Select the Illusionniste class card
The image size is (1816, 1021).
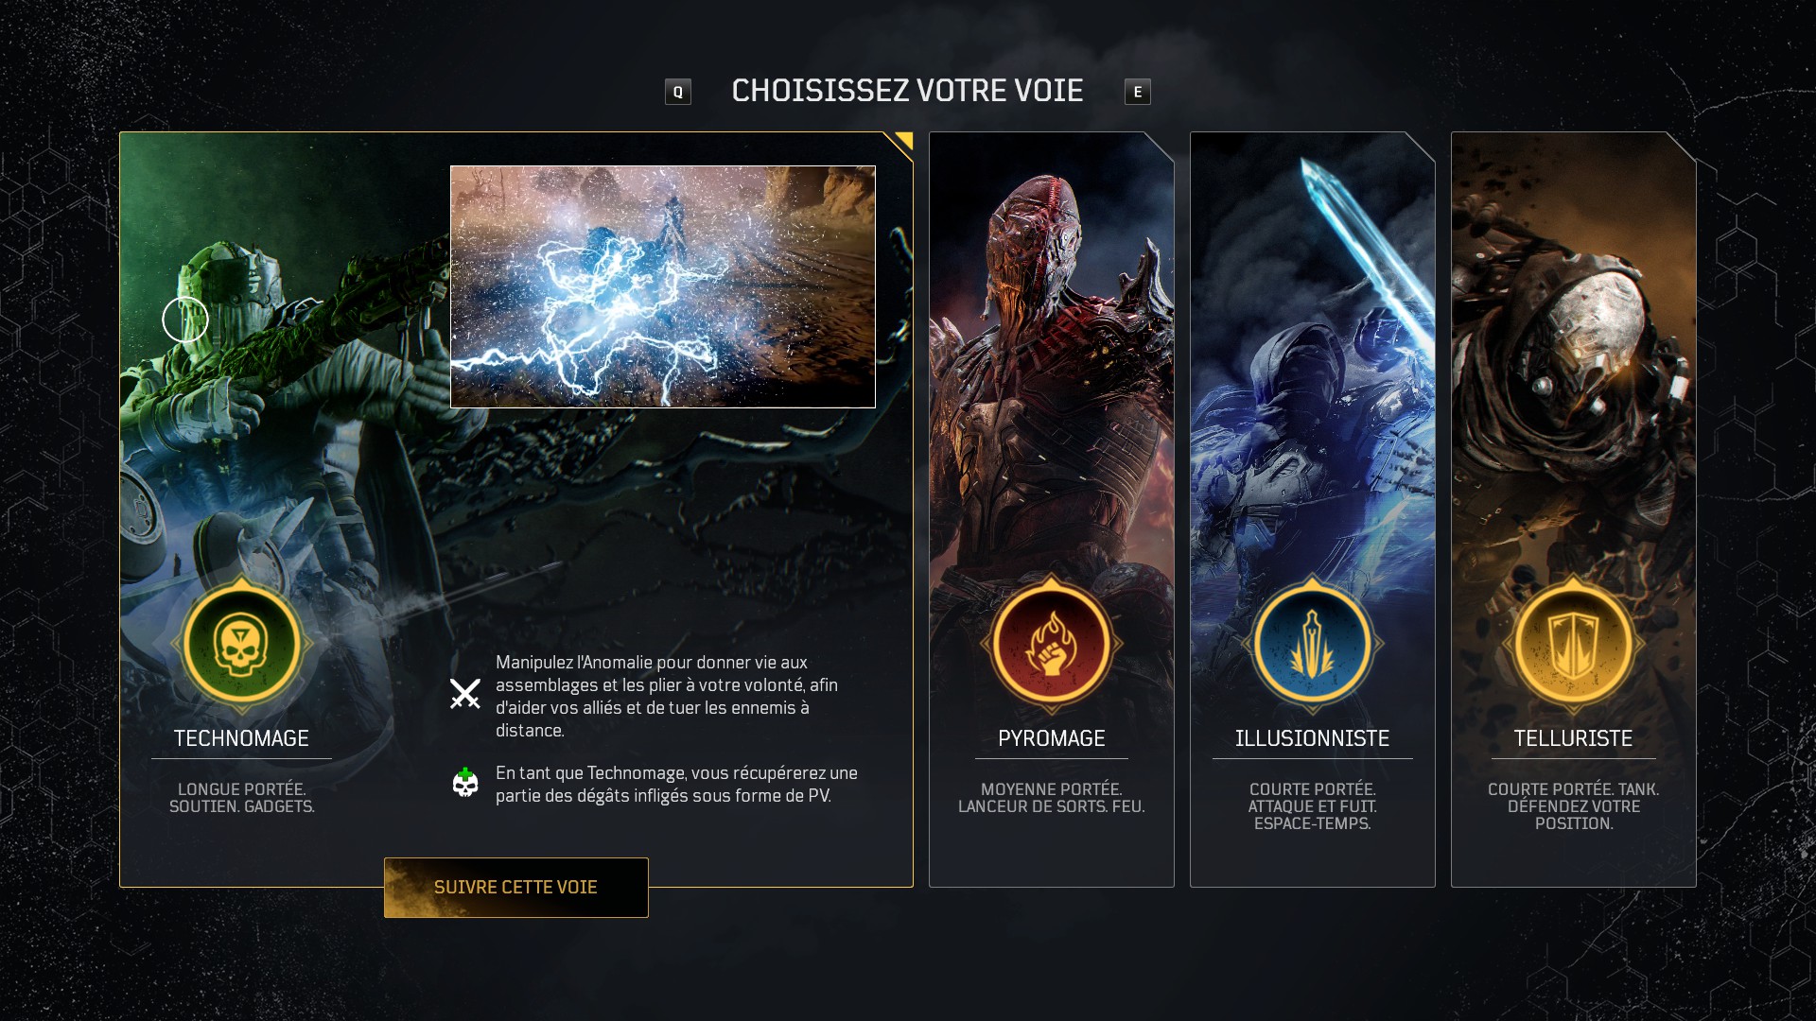pos(1312,509)
